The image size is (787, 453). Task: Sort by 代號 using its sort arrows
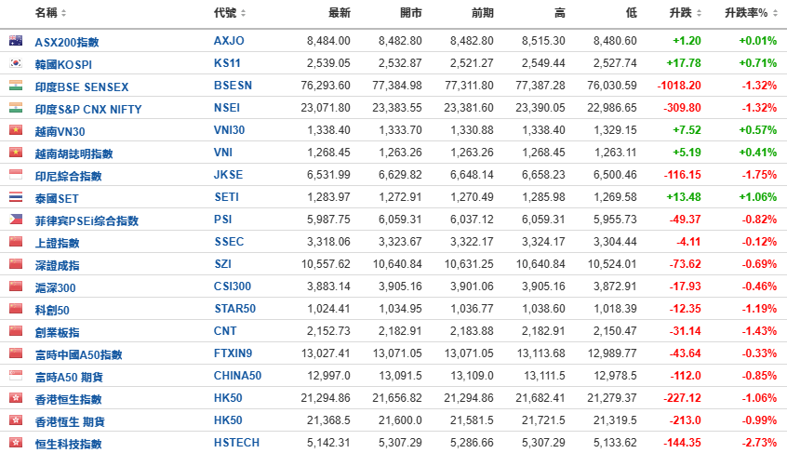point(244,13)
